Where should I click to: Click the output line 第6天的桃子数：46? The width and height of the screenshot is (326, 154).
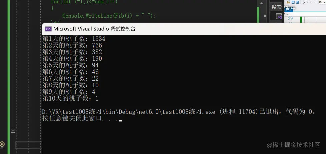(70, 72)
